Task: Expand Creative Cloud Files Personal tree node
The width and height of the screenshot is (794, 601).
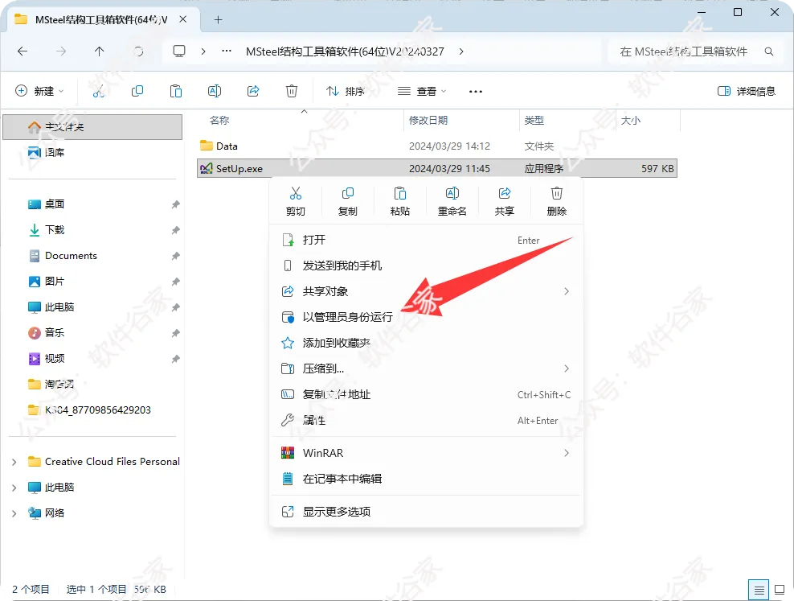Action: click(x=14, y=462)
